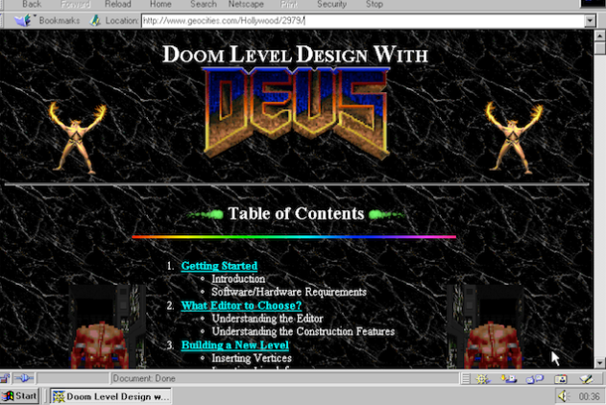Click Understanding the Construction Features text
The height and width of the screenshot is (405, 606).
(x=303, y=332)
